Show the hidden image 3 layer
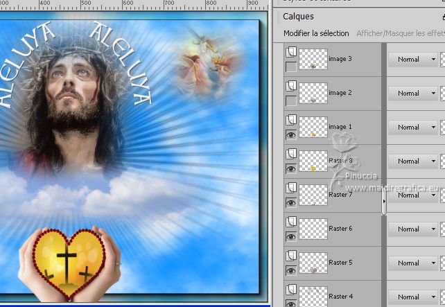445x307 pixels. click(291, 67)
